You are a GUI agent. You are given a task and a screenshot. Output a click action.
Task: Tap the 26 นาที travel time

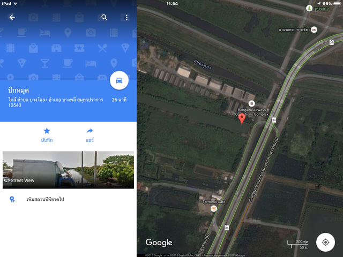[x=119, y=100]
